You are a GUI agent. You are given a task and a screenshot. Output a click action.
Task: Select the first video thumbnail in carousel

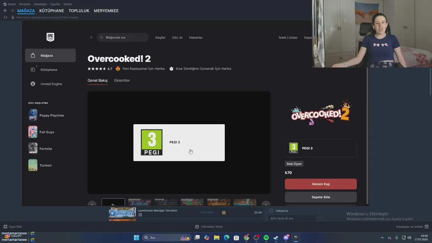tap(113, 202)
